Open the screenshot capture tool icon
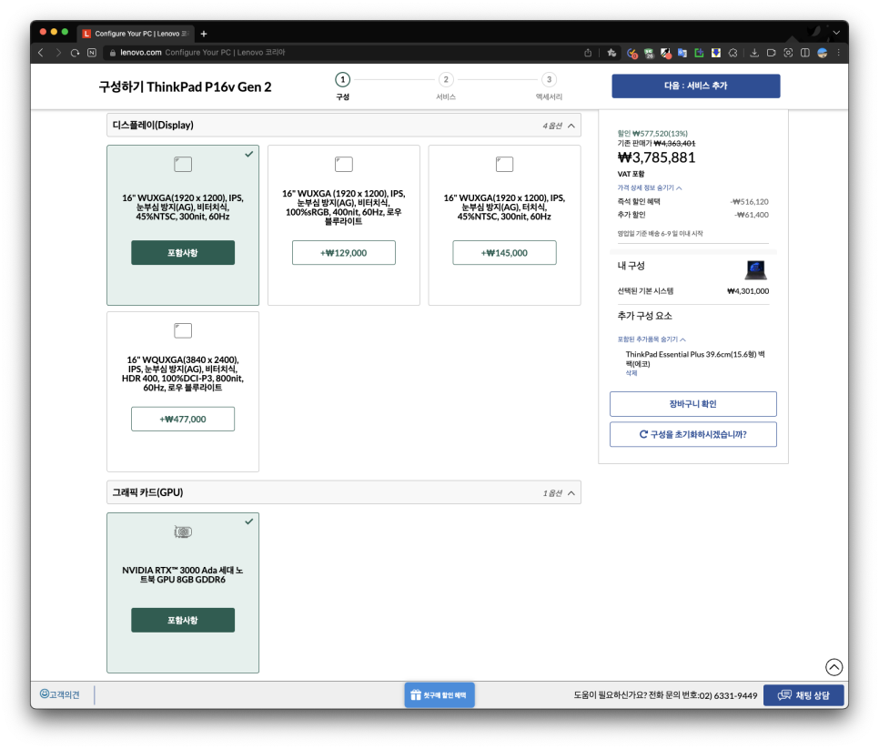 coord(788,53)
